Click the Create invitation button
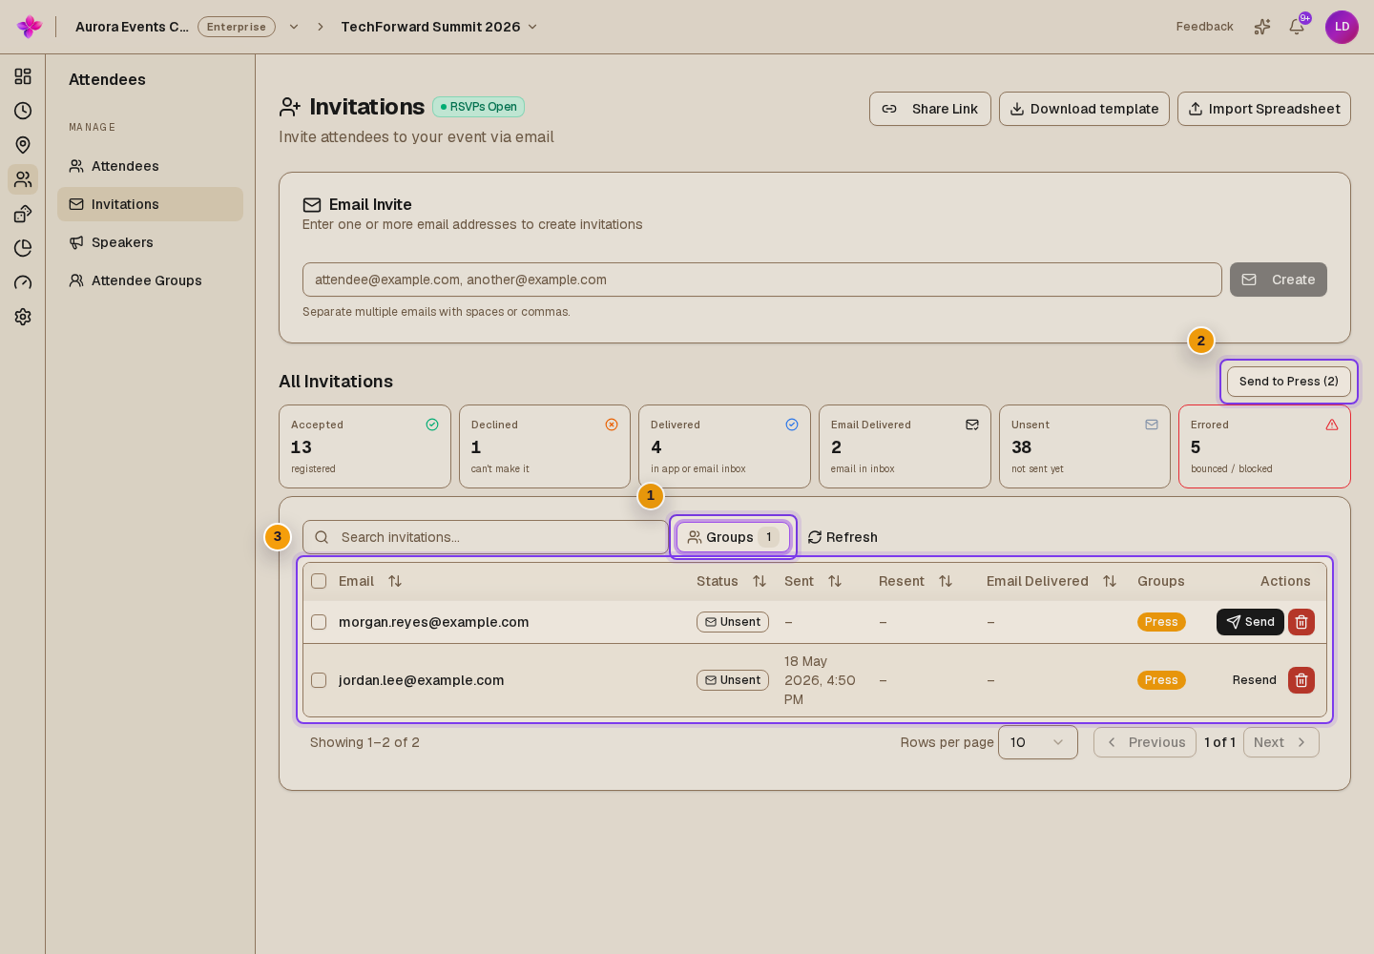This screenshot has width=1374, height=954. (x=1279, y=280)
